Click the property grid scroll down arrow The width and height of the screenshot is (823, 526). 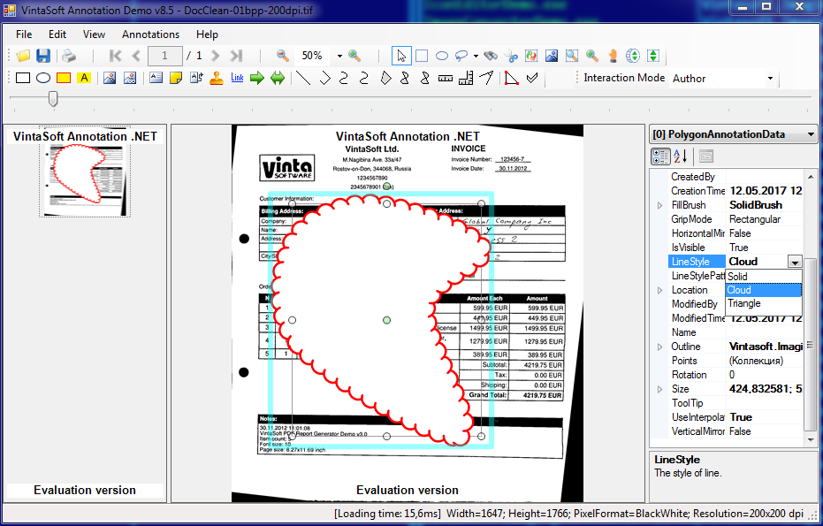[811, 440]
